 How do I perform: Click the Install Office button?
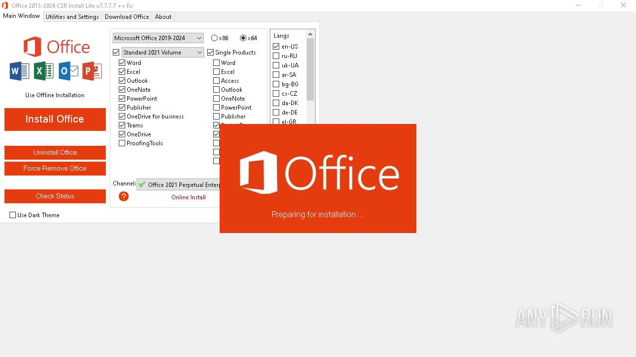(55, 119)
